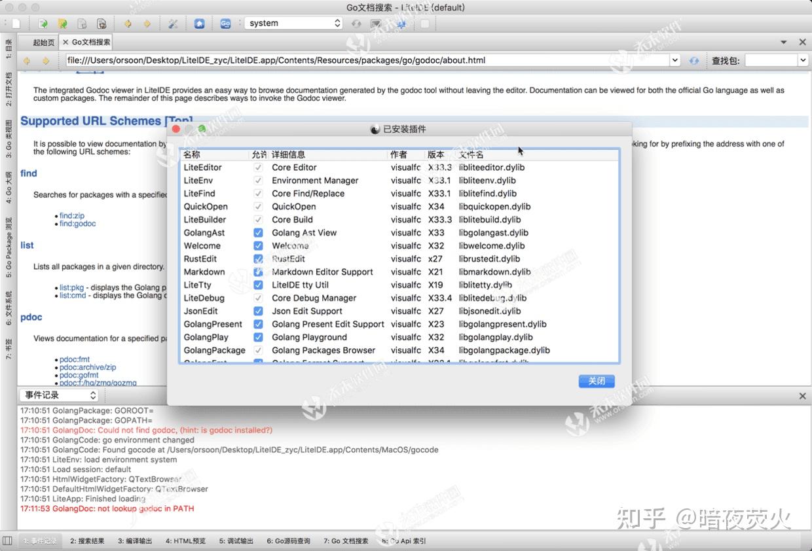Toggle the GolangPlay plugin checkbox
The width and height of the screenshot is (812, 551).
tap(258, 338)
